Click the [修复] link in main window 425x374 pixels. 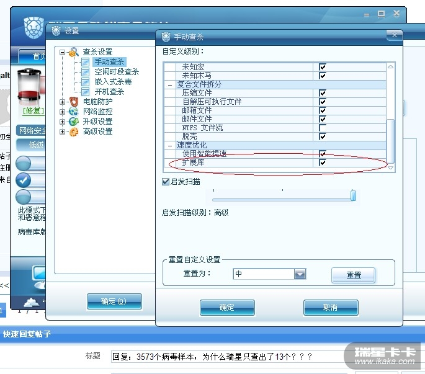33,111
